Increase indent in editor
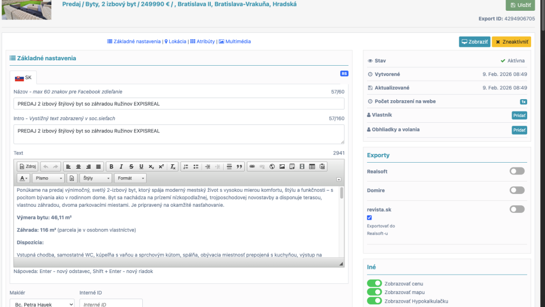Screen dimensions: 545x307 pyautogui.click(x=208, y=167)
